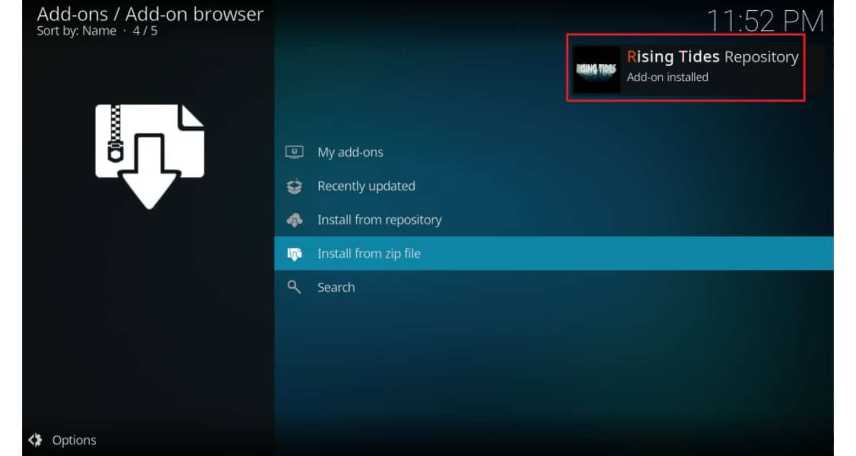Click the large zip download artwork
856x456 pixels.
pyautogui.click(x=150, y=156)
